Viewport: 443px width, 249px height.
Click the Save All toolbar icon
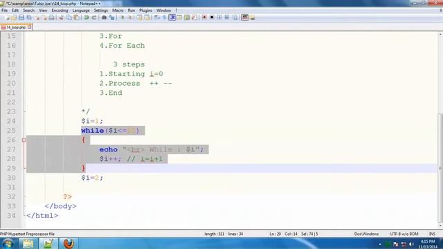coord(29,17)
